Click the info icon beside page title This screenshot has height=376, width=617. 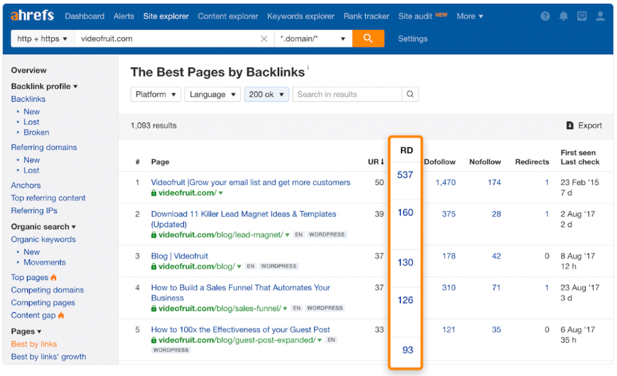click(308, 67)
